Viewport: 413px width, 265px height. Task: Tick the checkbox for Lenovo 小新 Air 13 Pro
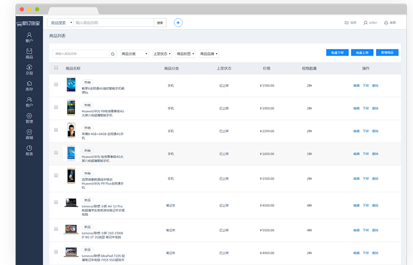coord(56,202)
